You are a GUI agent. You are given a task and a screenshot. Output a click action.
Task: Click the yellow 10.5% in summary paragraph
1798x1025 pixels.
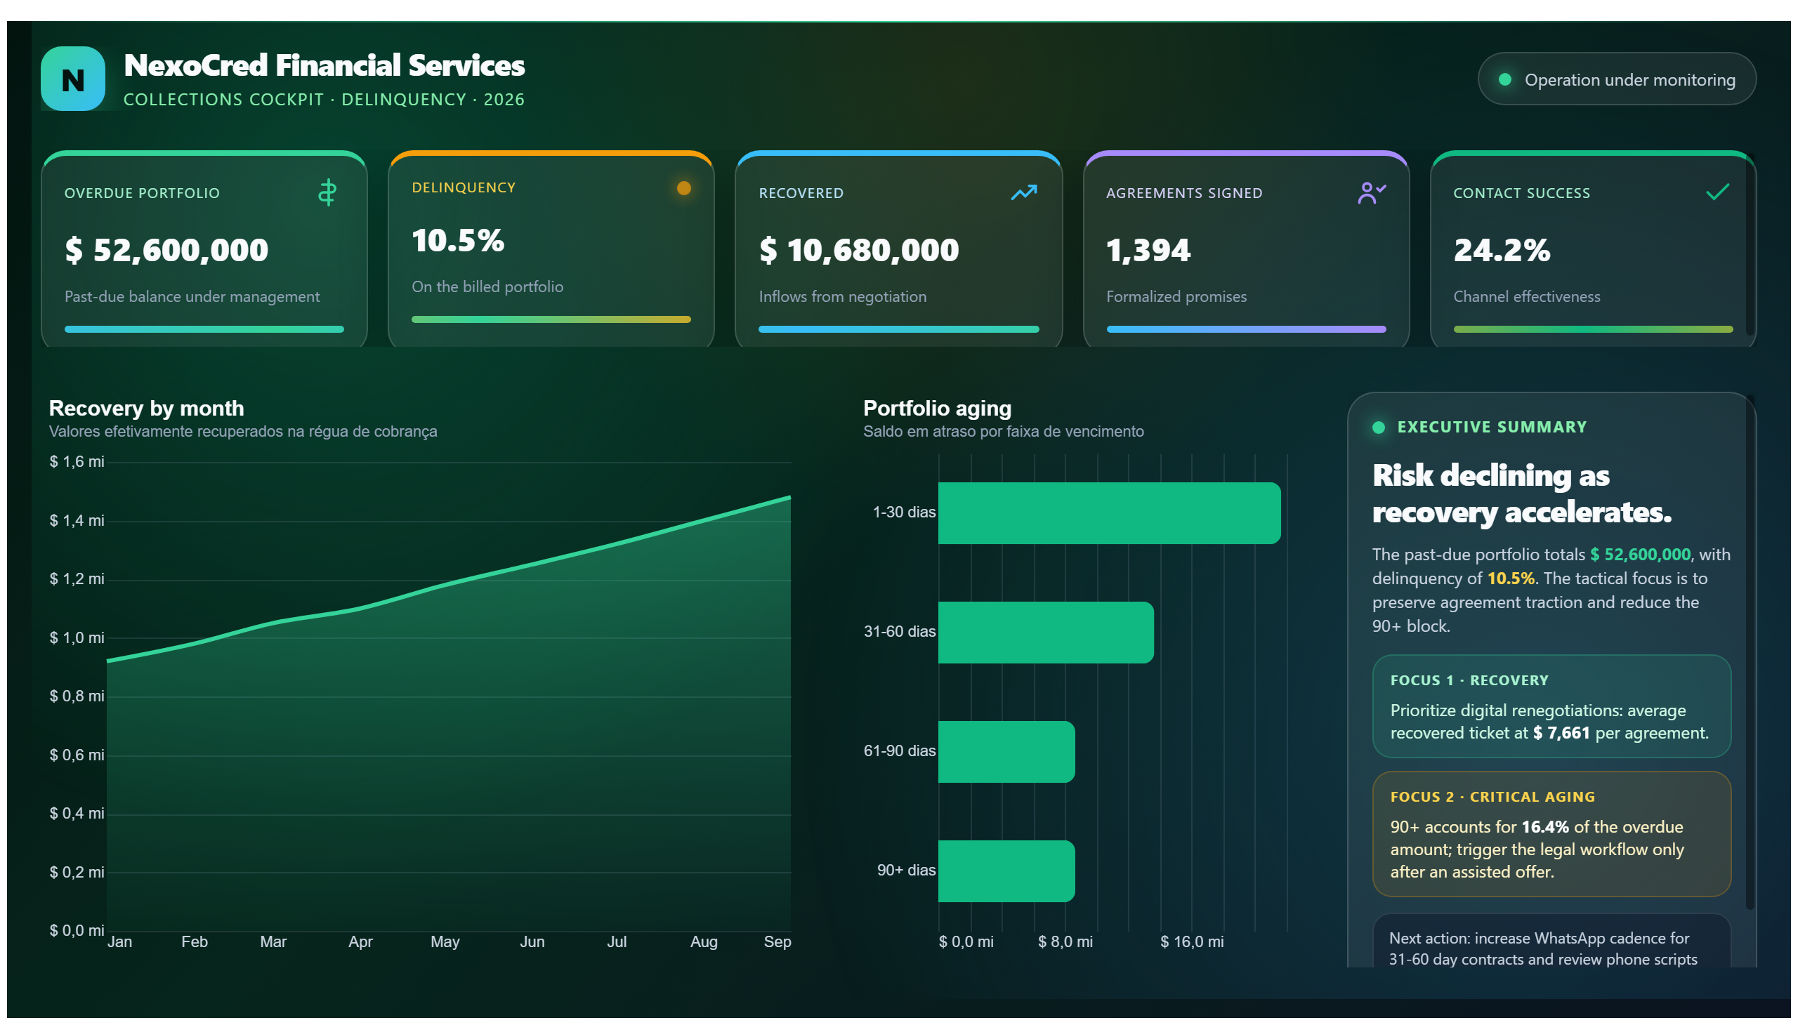1510,578
